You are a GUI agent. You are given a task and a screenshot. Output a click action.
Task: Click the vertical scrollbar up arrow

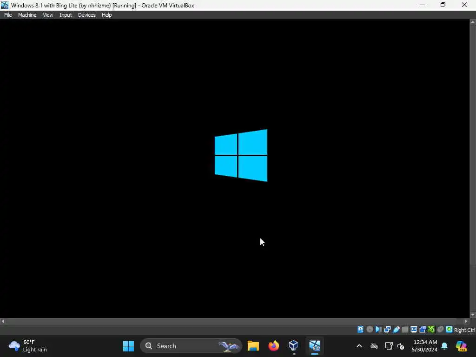(473, 22)
